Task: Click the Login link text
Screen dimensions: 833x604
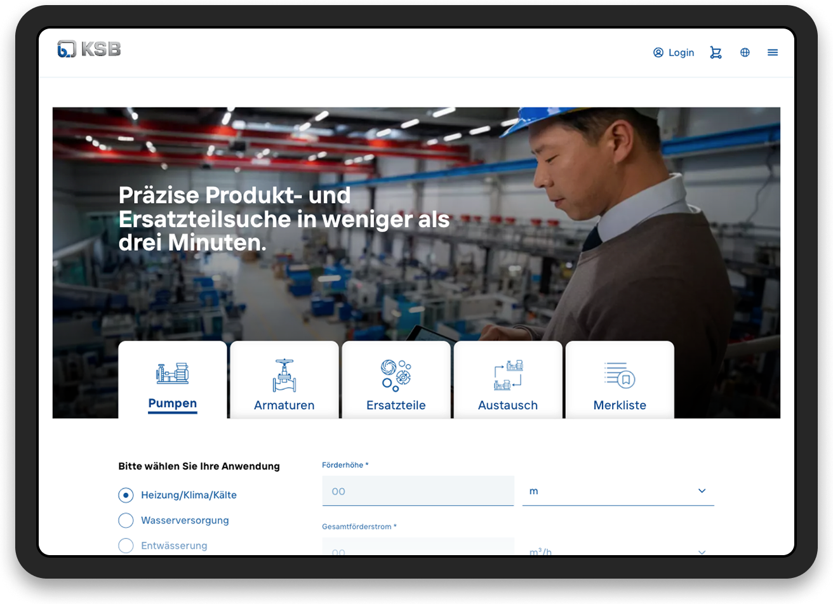Action: (681, 53)
